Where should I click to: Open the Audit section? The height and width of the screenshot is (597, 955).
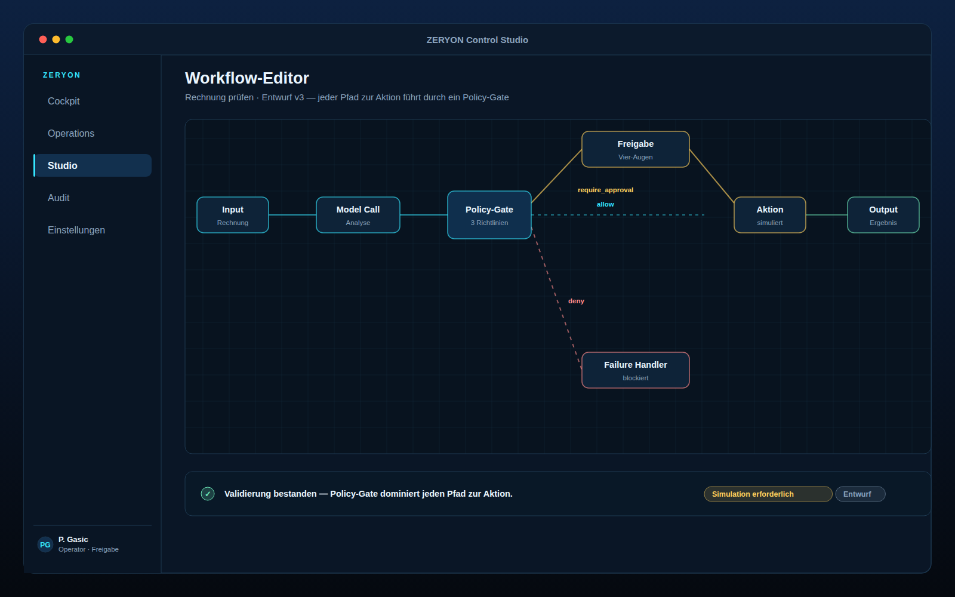coord(93,198)
